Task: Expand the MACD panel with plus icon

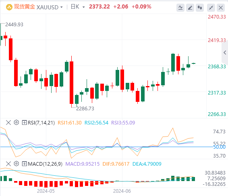Action: coord(24,164)
